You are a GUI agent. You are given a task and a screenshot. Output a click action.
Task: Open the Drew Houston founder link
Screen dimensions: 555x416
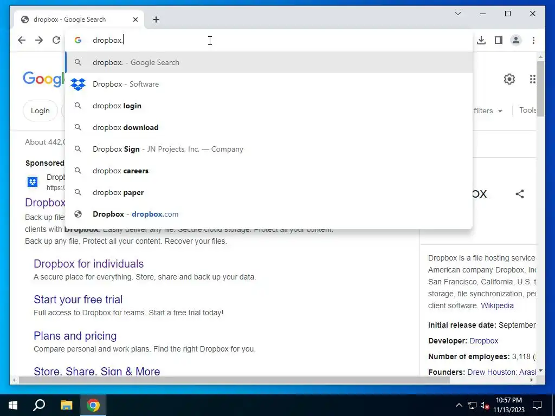(491, 372)
